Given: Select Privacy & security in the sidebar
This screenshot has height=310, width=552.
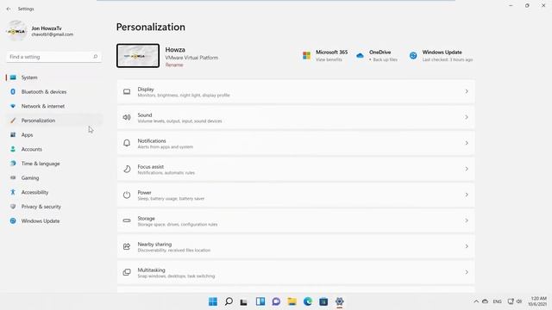Looking at the screenshot, I should tap(54, 207).
